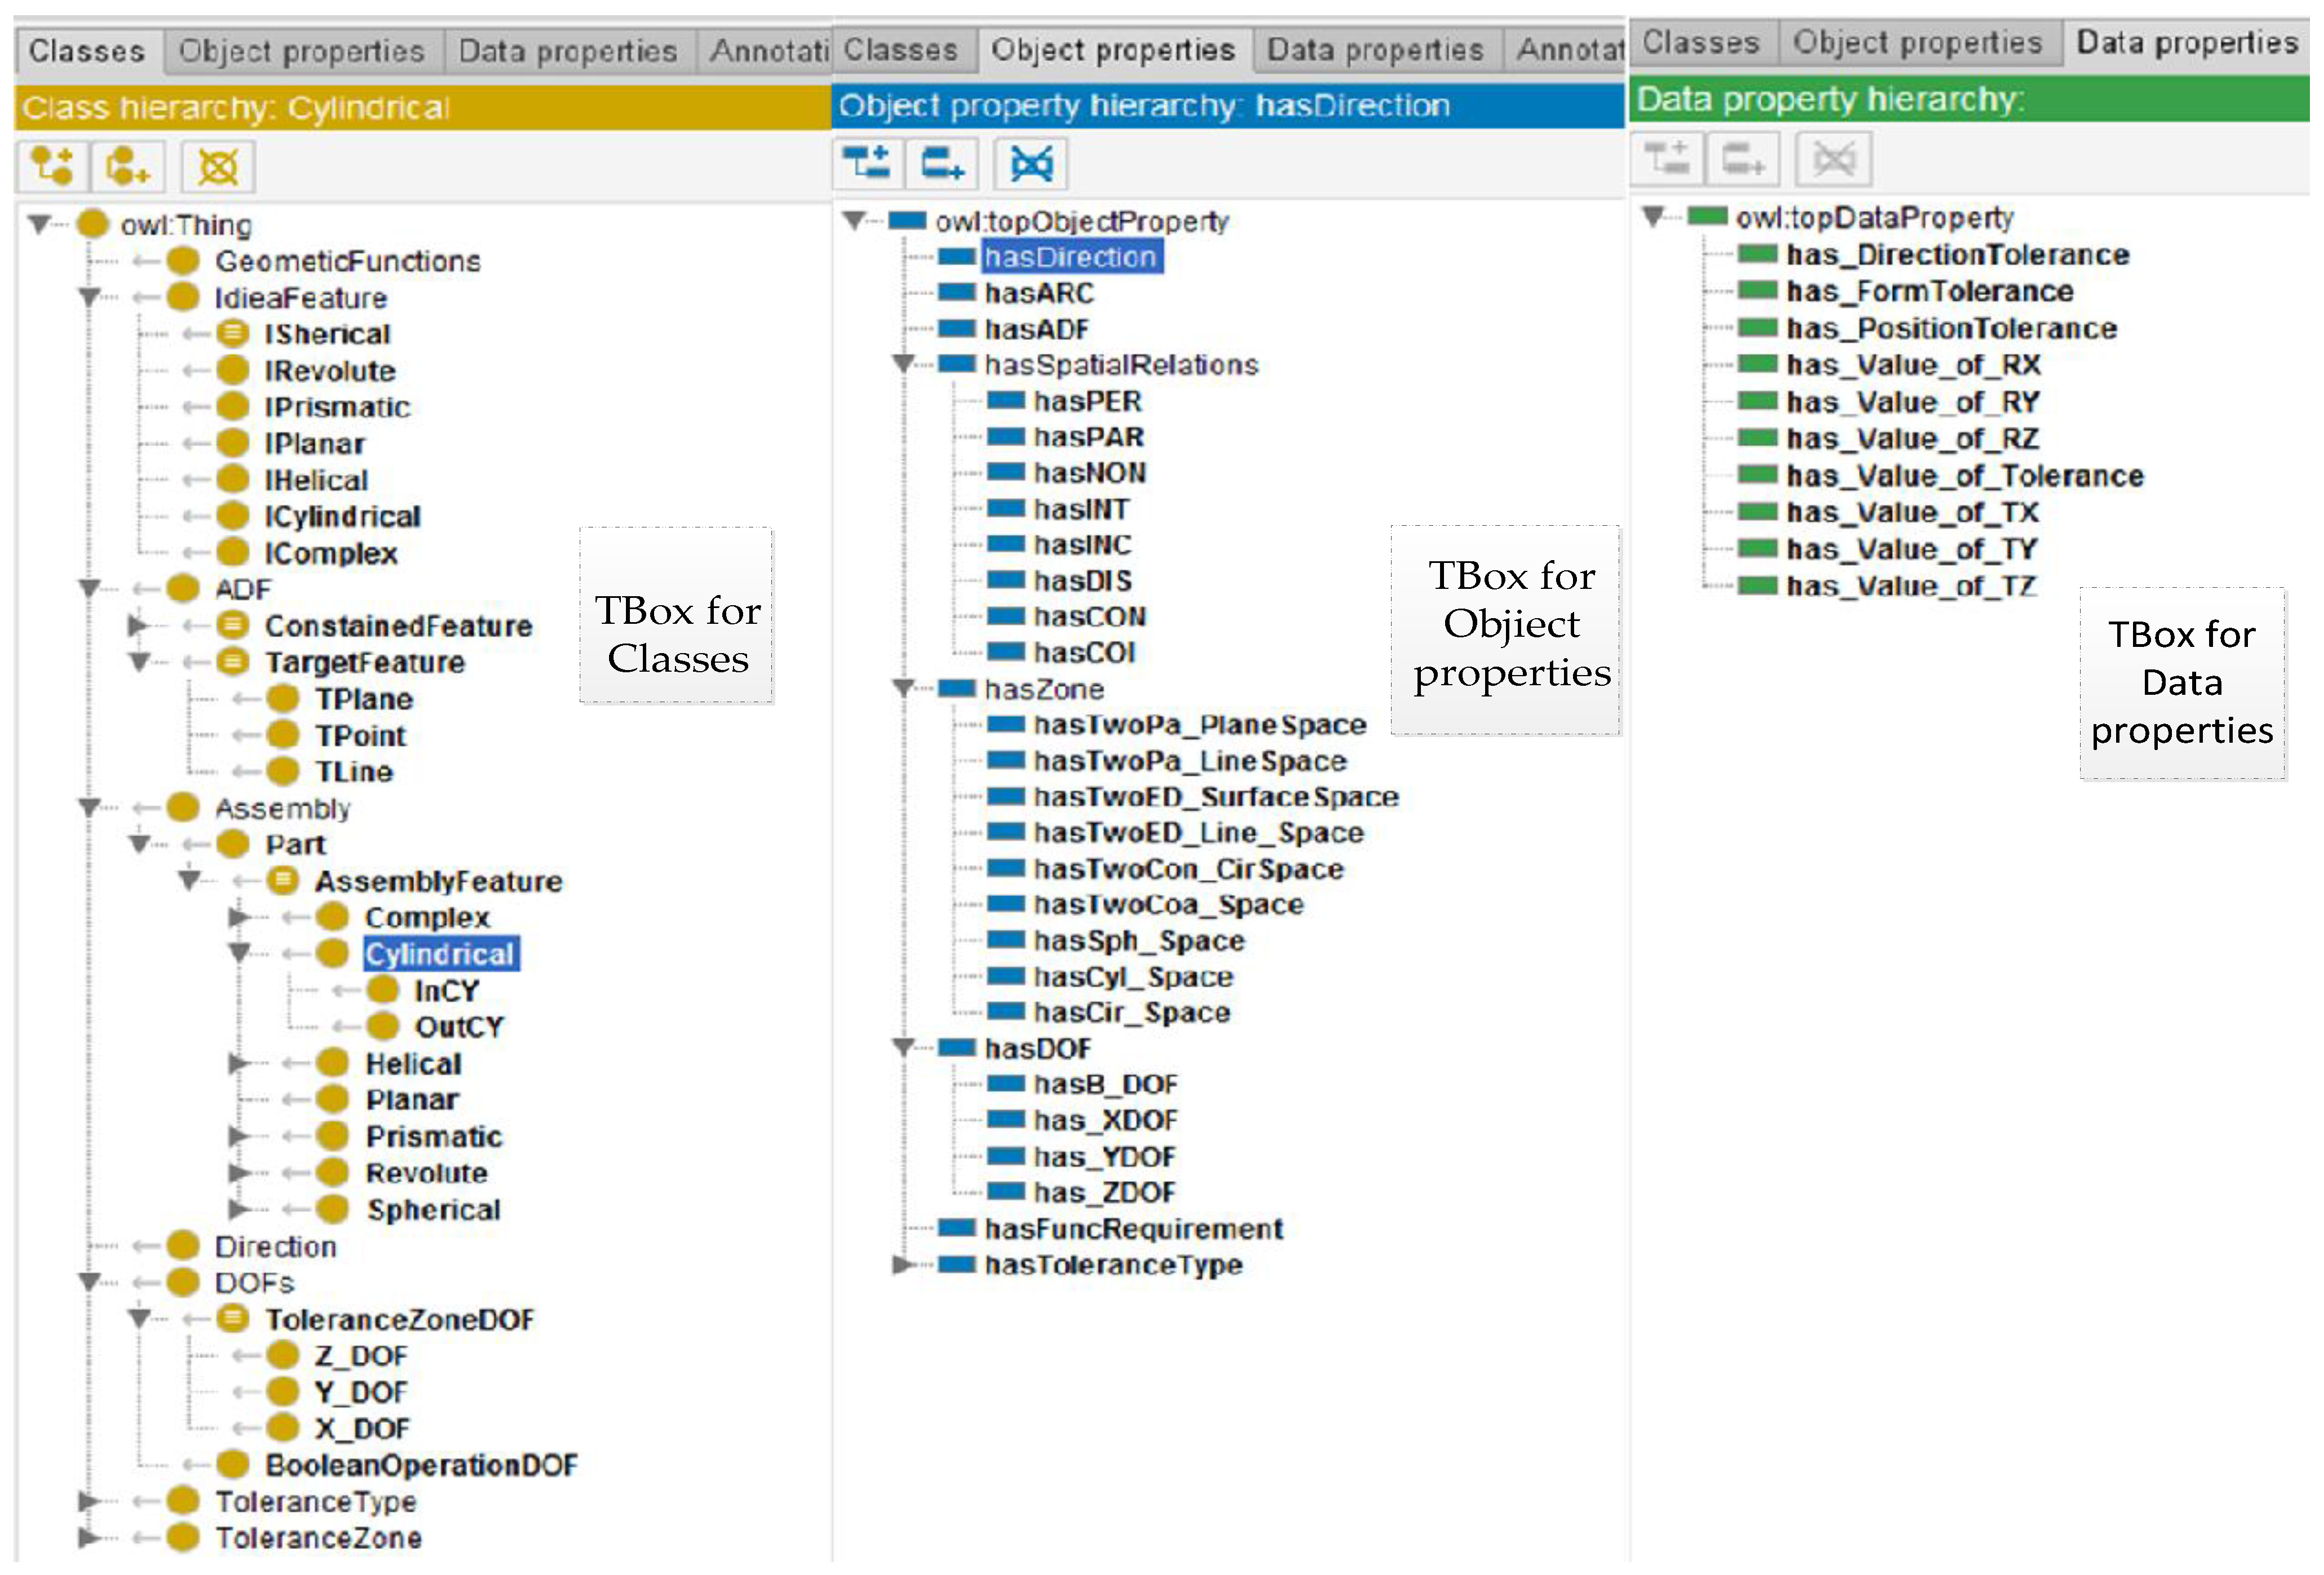Expand the ConstainedFeature class node
The image size is (2324, 1575).
pyautogui.click(x=137, y=626)
